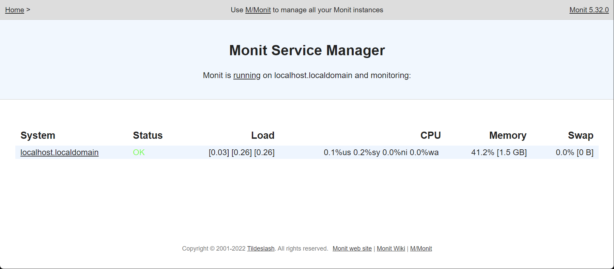Visit the Monit web site link
Viewport: 614px width, 269px height.
pos(352,249)
